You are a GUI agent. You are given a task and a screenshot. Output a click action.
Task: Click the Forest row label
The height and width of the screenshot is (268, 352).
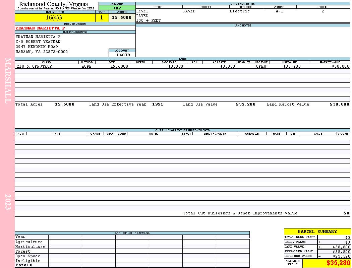[23, 251]
